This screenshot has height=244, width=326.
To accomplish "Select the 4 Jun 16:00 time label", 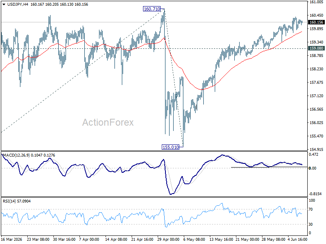I will (x=297, y=240).
